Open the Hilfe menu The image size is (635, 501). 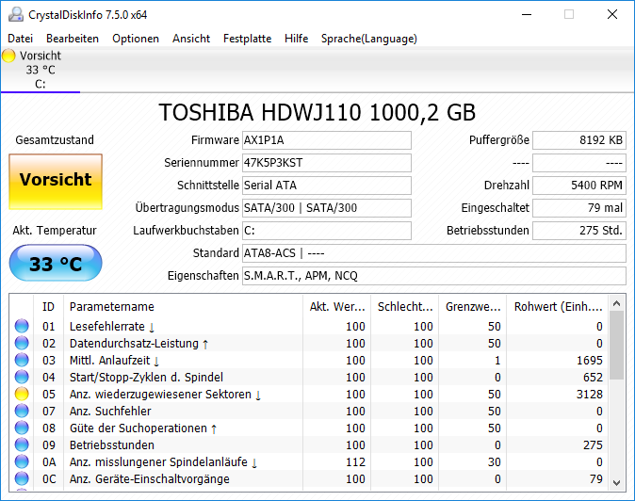297,39
